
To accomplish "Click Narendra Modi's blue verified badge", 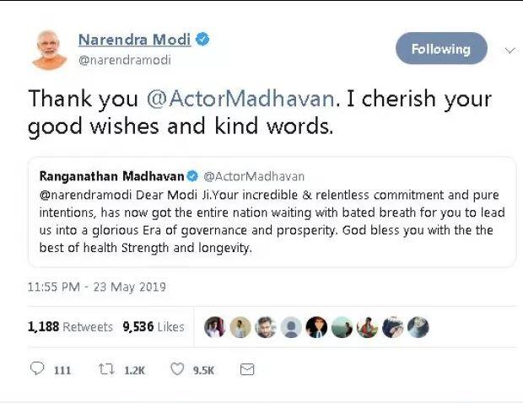I will (203, 40).
